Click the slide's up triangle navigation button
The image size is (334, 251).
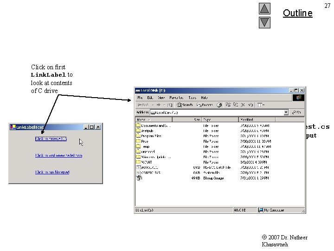(264, 8)
